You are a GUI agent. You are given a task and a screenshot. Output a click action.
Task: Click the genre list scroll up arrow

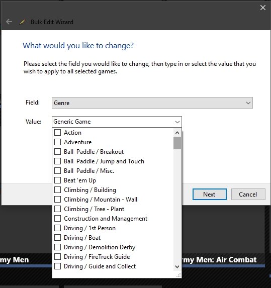[x=177, y=133]
